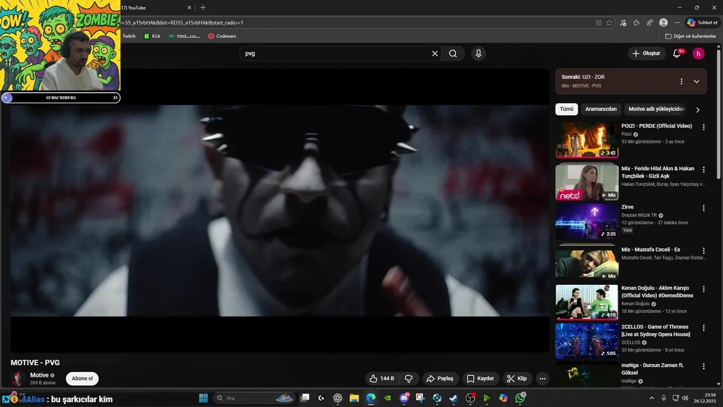Open Sohbet et Copilot button
Image resolution: width=723 pixels, height=407 pixels.
tap(703, 23)
